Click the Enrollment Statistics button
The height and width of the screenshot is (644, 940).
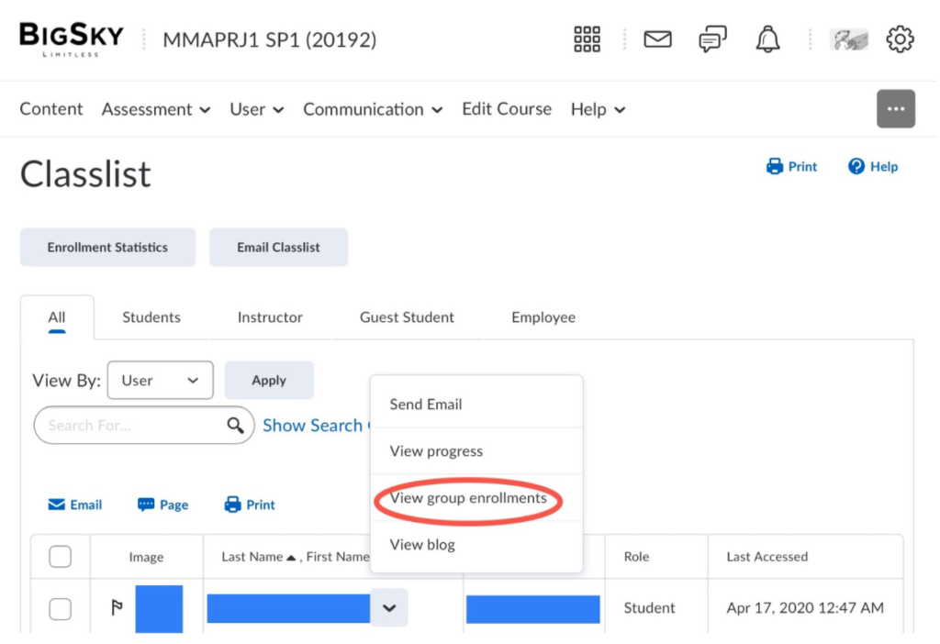[x=108, y=248]
